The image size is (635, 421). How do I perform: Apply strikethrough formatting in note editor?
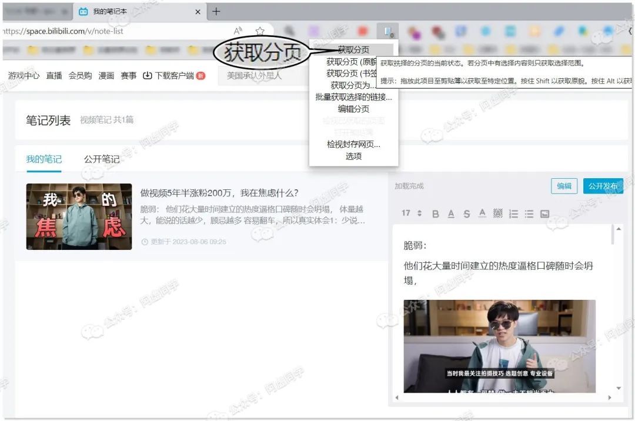466,214
